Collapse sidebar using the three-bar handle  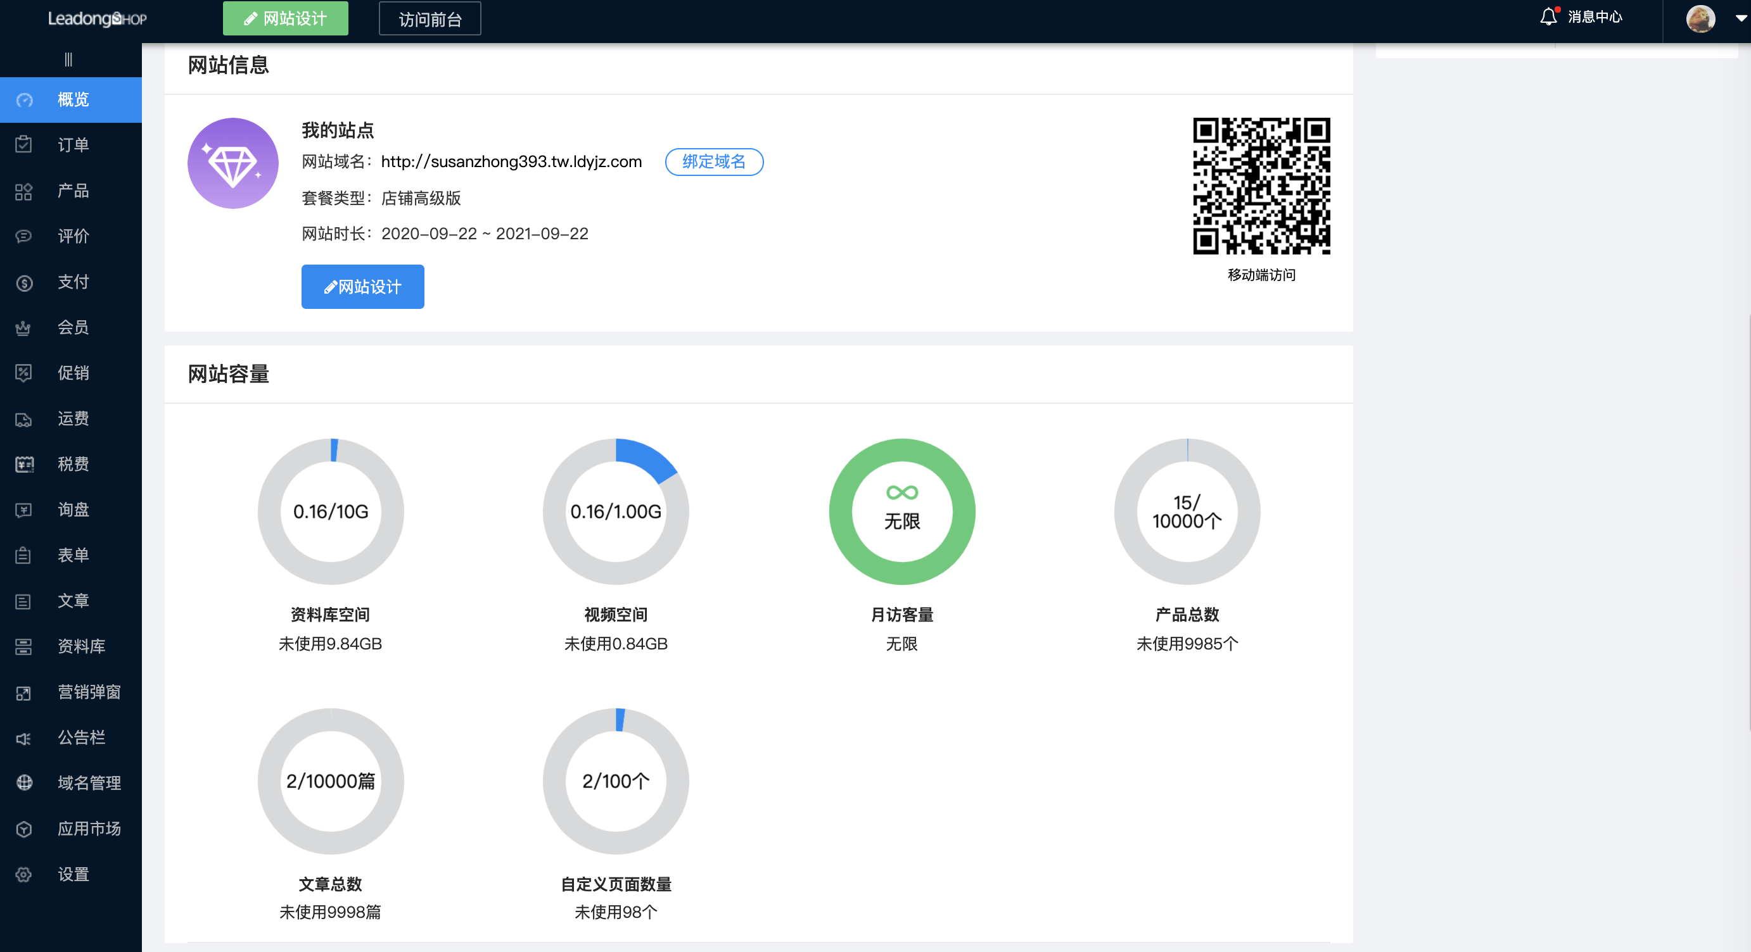68,59
